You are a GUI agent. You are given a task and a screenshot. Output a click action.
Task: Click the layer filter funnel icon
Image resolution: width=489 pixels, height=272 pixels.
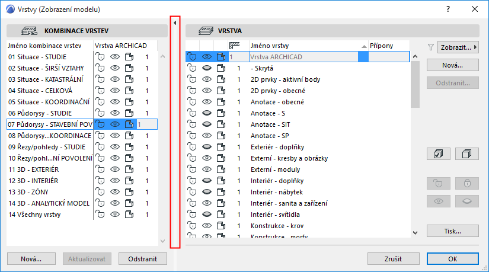[431, 47]
